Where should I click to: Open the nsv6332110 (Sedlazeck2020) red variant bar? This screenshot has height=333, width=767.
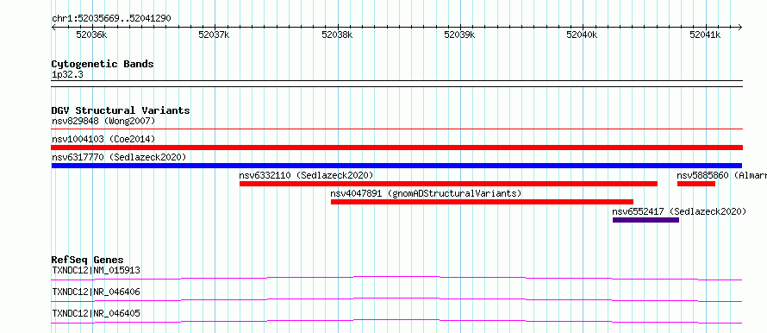pyautogui.click(x=448, y=184)
